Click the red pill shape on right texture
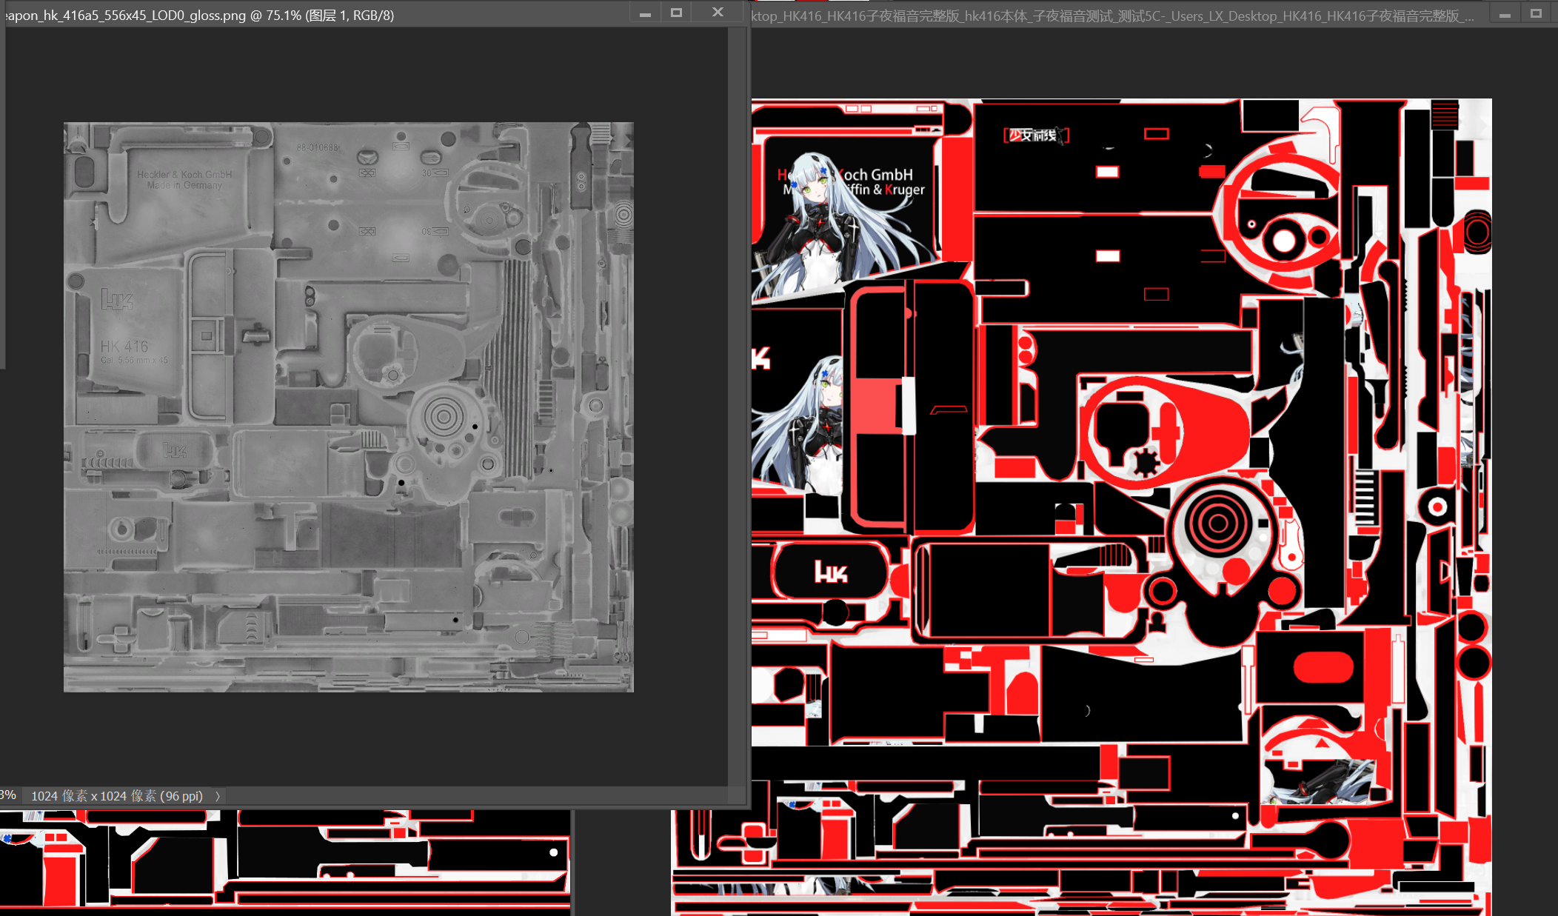This screenshot has width=1558, height=916. click(x=1323, y=668)
